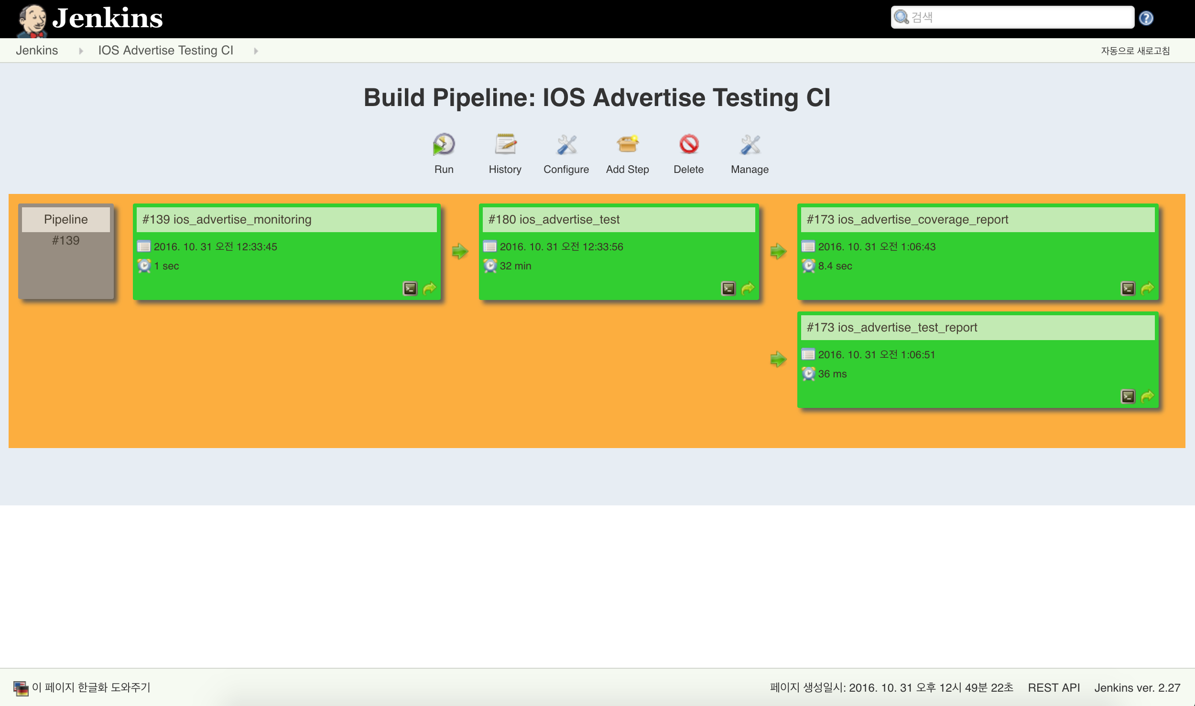Click the 36 ms duration text
1195x706 pixels.
833,374
